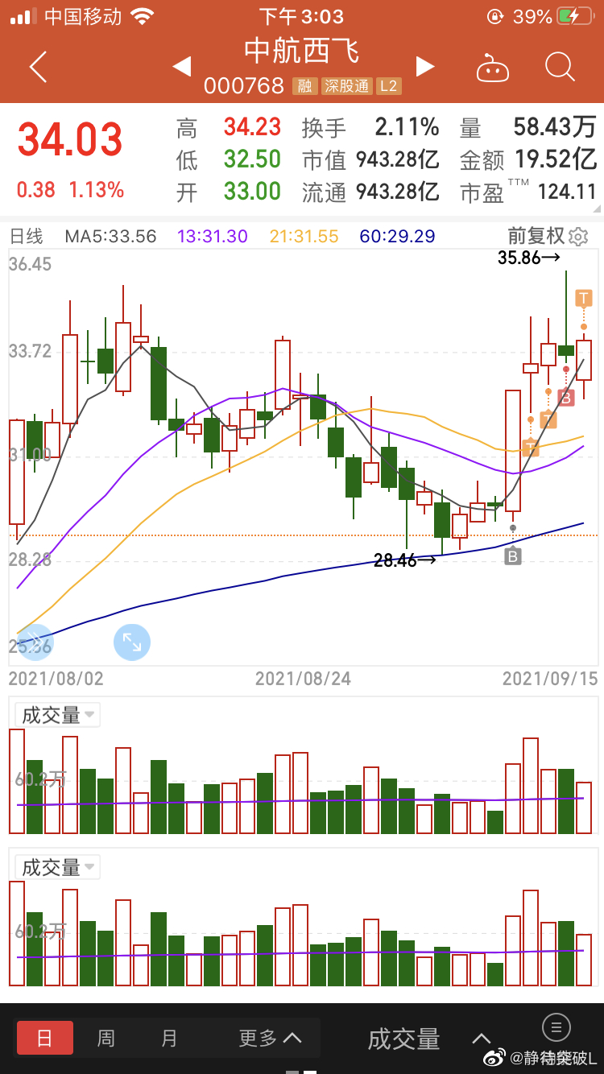Open chart settings gear icon
Screen dimensions: 604x1074
[x=578, y=237]
